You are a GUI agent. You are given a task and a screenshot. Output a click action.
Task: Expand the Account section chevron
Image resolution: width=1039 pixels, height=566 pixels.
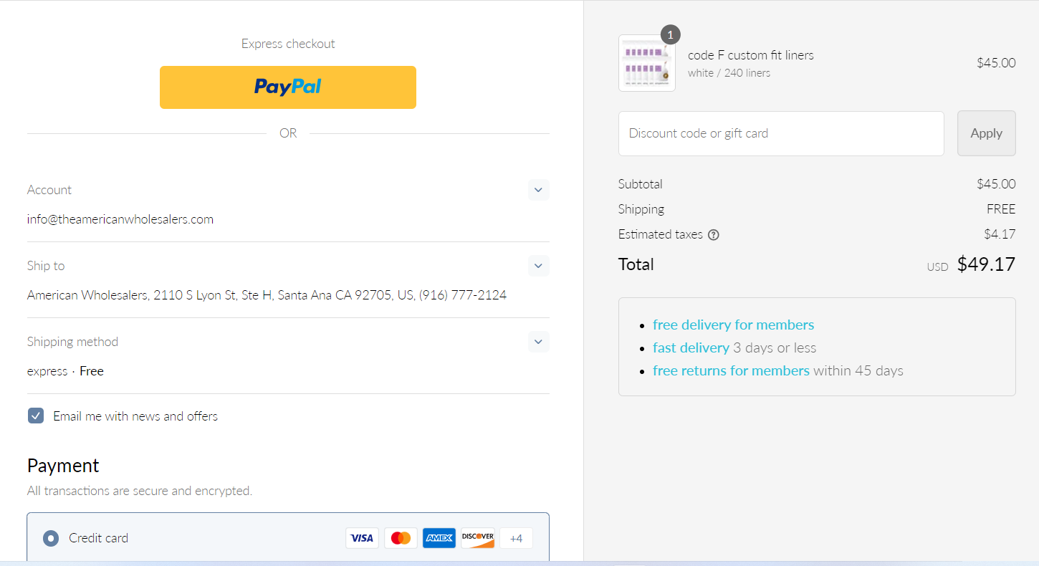pyautogui.click(x=539, y=190)
